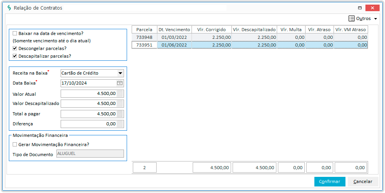
Task: Expand the Receita na Baixa dropdown
Action: pyautogui.click(x=120, y=73)
